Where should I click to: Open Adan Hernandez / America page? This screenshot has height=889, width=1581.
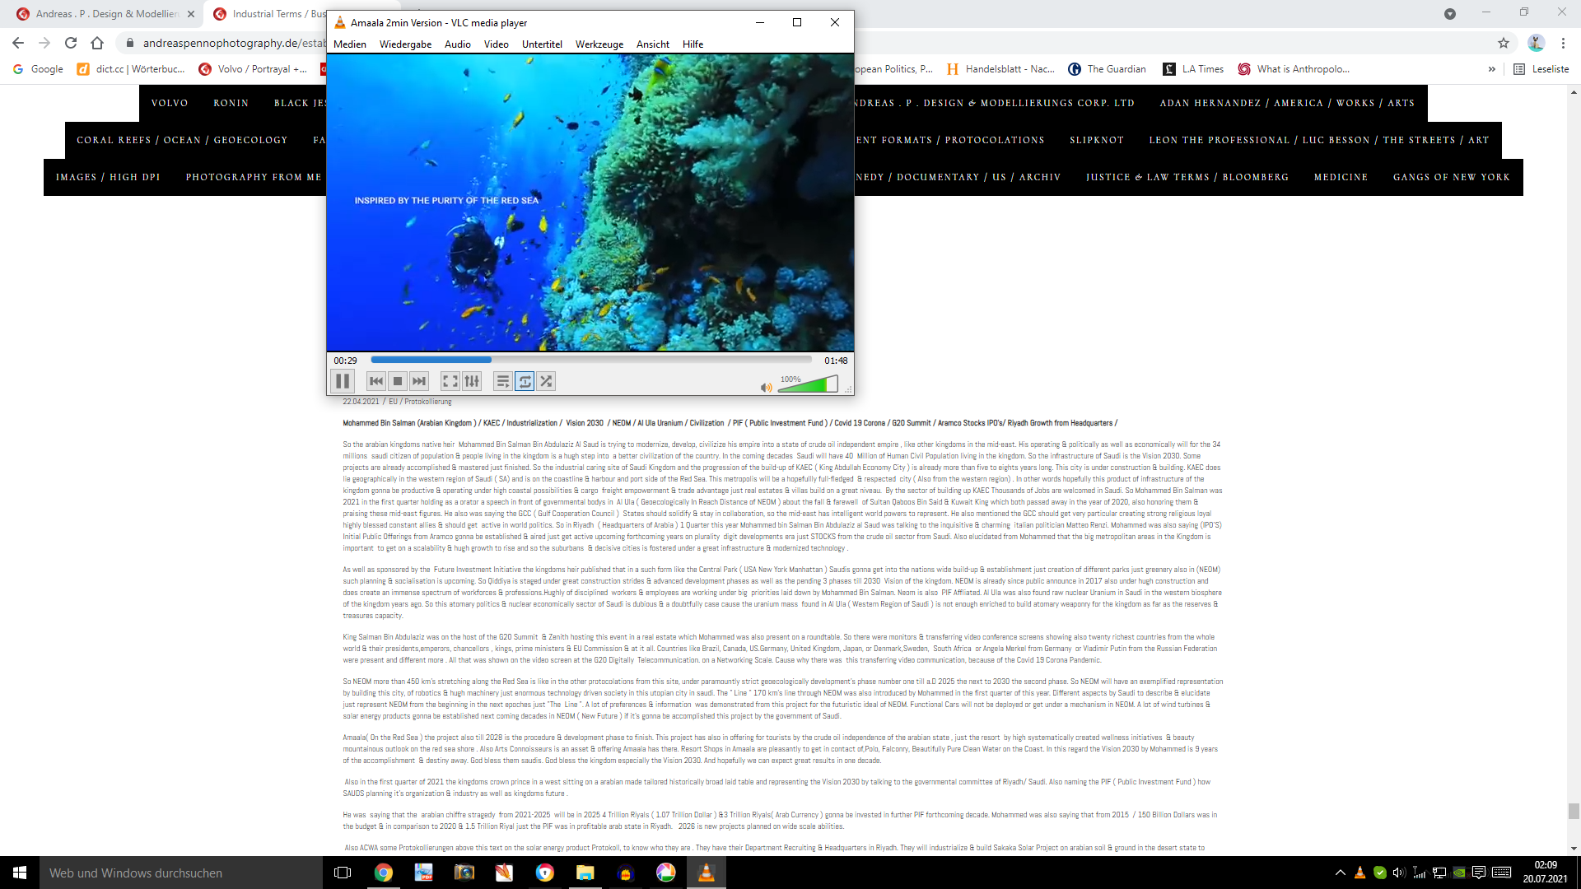tap(1287, 103)
